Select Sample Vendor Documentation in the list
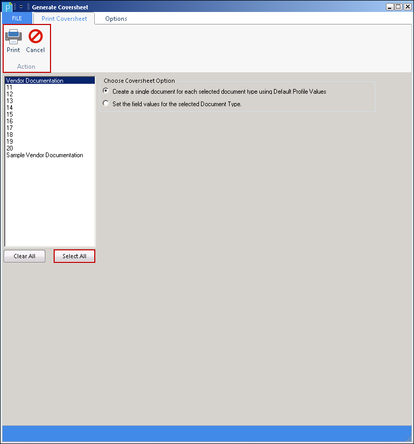The image size is (414, 444). click(50, 155)
